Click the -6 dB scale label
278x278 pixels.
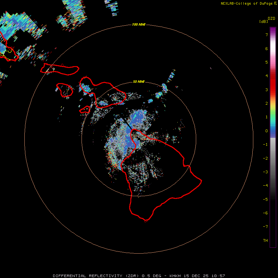point(265,213)
